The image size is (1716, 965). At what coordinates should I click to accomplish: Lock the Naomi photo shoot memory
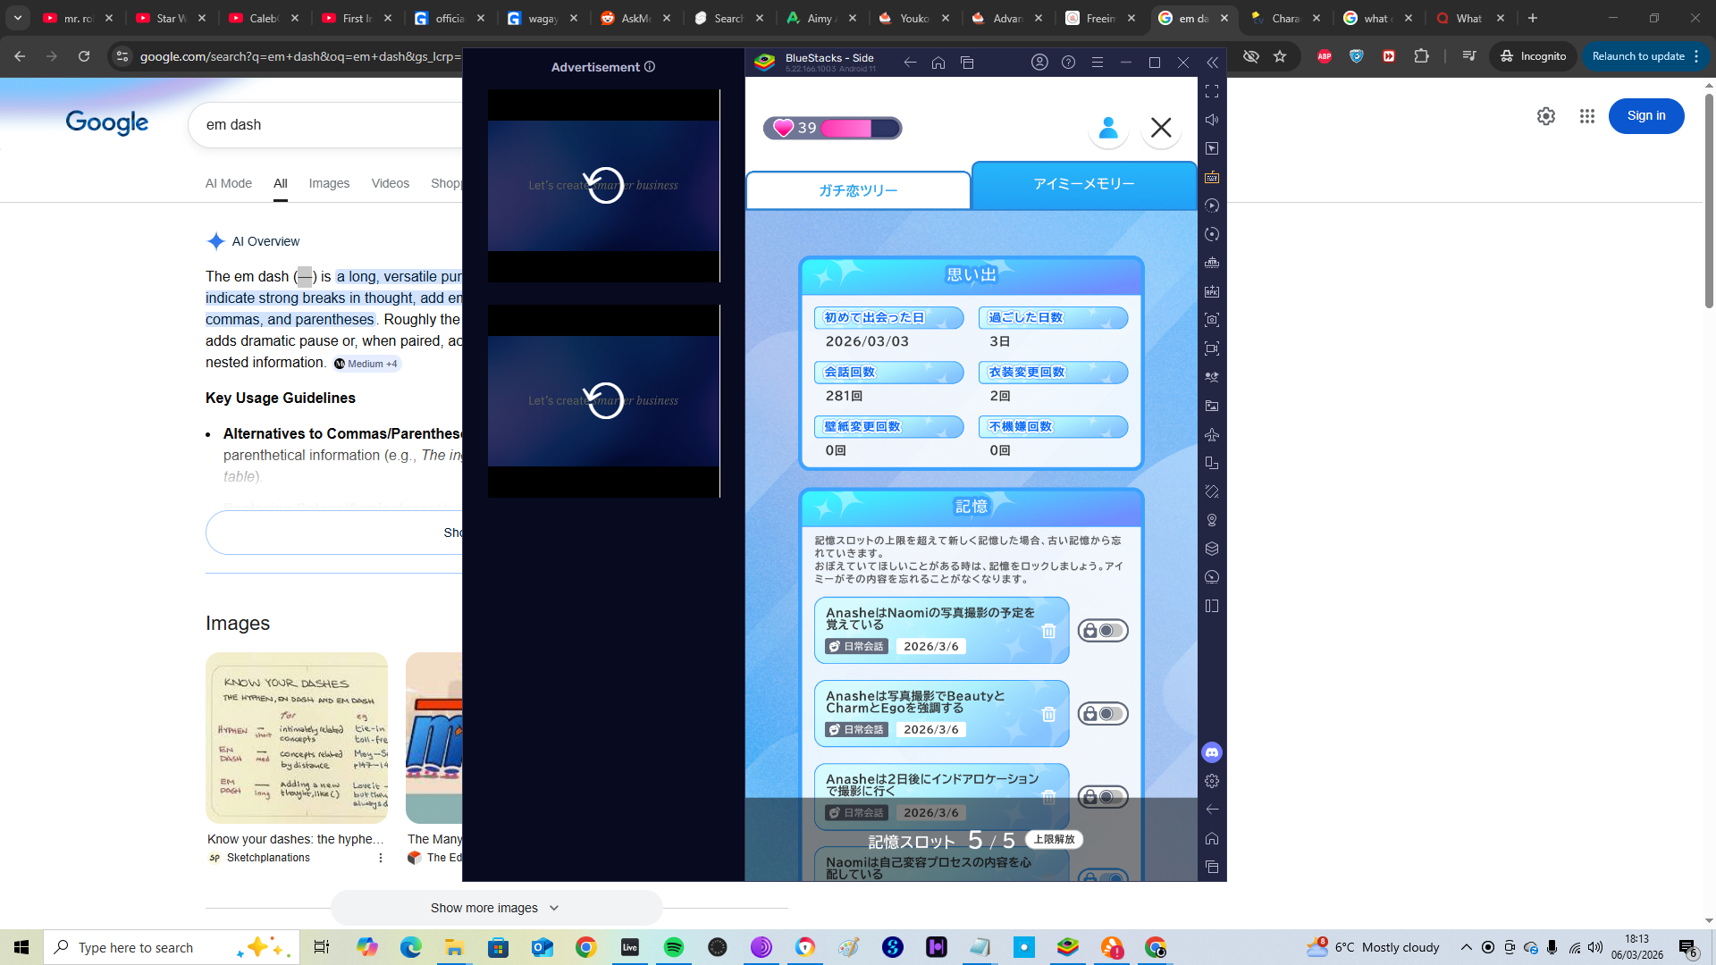pyautogui.click(x=1103, y=631)
